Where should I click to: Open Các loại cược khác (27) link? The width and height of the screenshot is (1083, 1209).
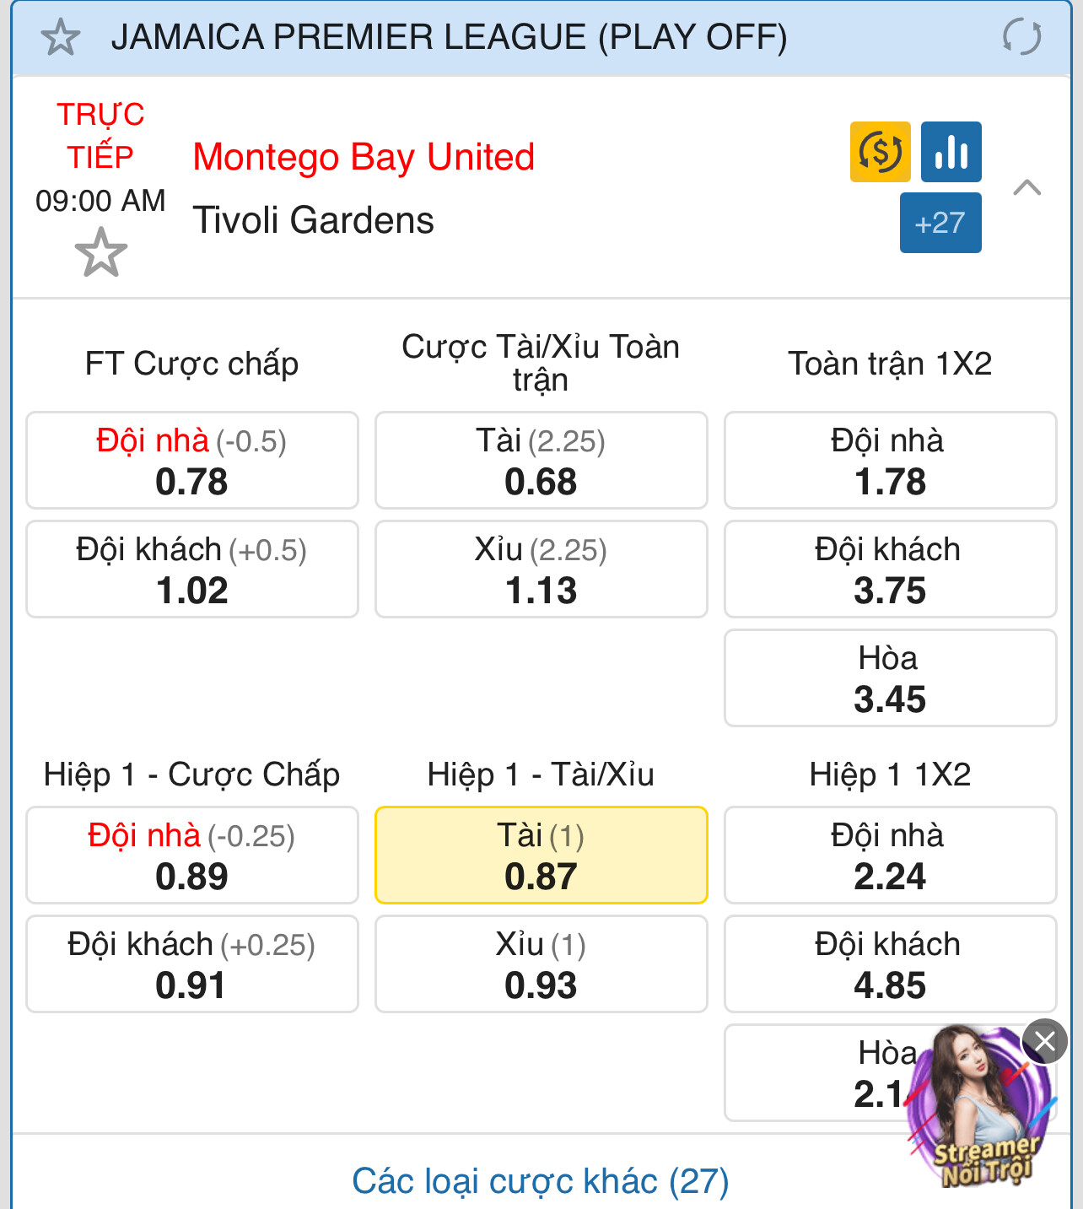click(x=540, y=1181)
